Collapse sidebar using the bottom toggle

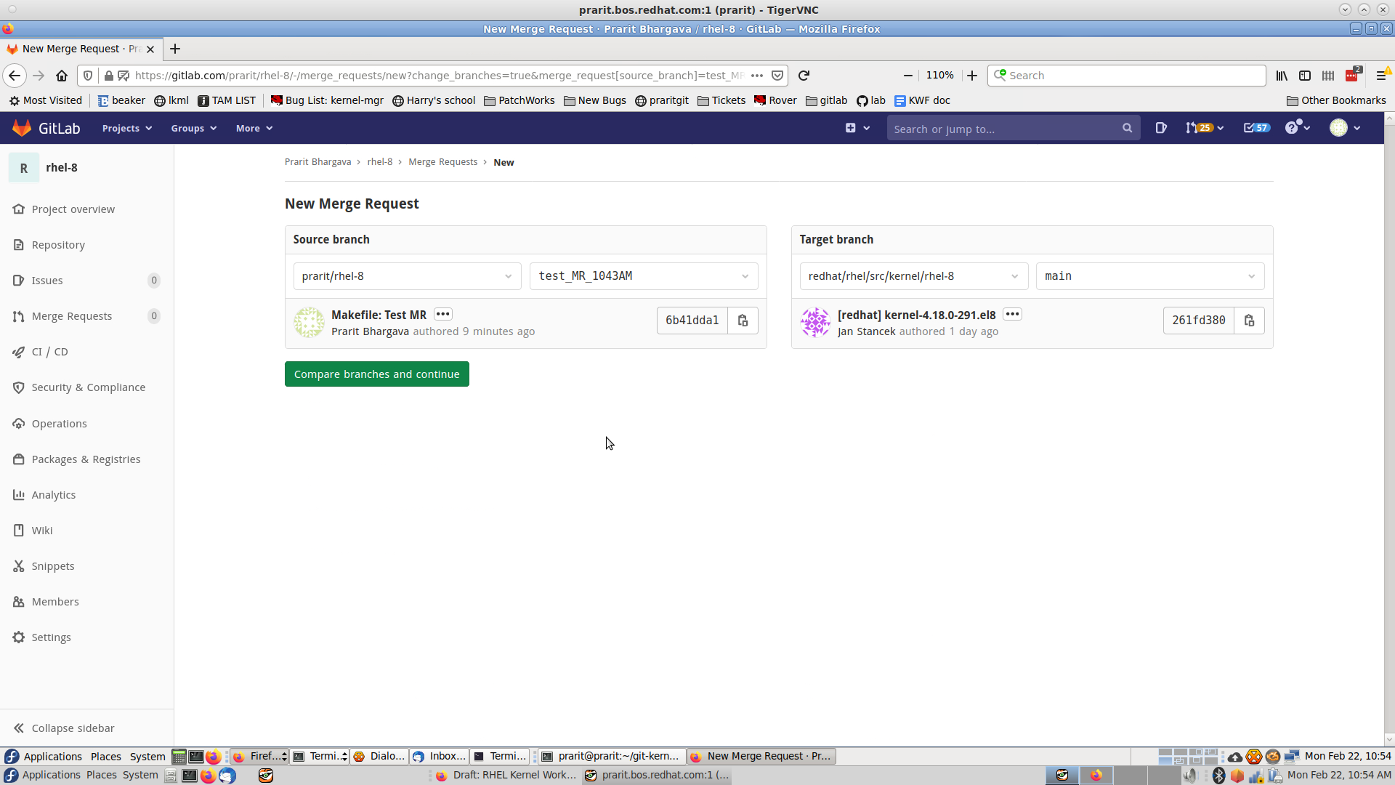pyautogui.click(x=64, y=728)
